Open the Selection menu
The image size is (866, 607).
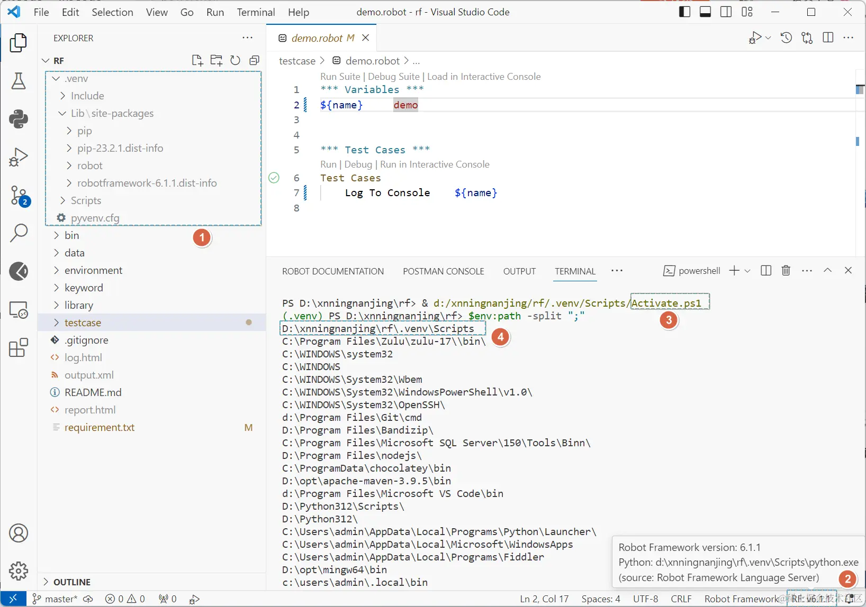point(113,12)
